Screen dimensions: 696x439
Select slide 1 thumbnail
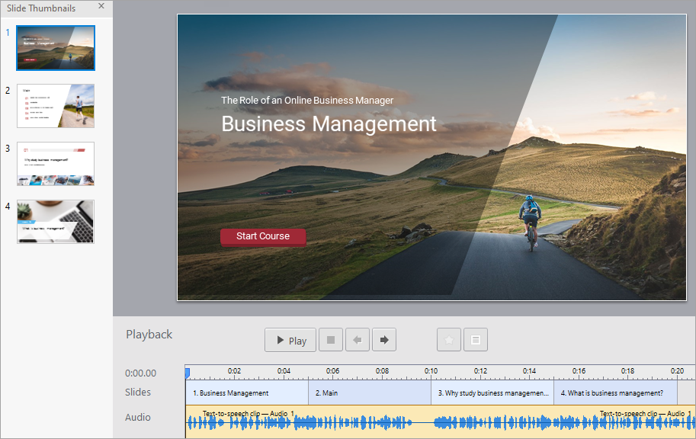click(56, 48)
